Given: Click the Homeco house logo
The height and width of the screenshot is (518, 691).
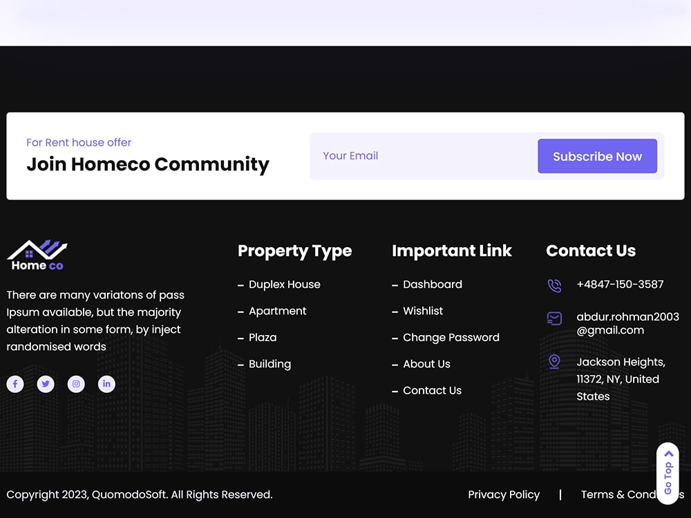Looking at the screenshot, I should pyautogui.click(x=36, y=253).
